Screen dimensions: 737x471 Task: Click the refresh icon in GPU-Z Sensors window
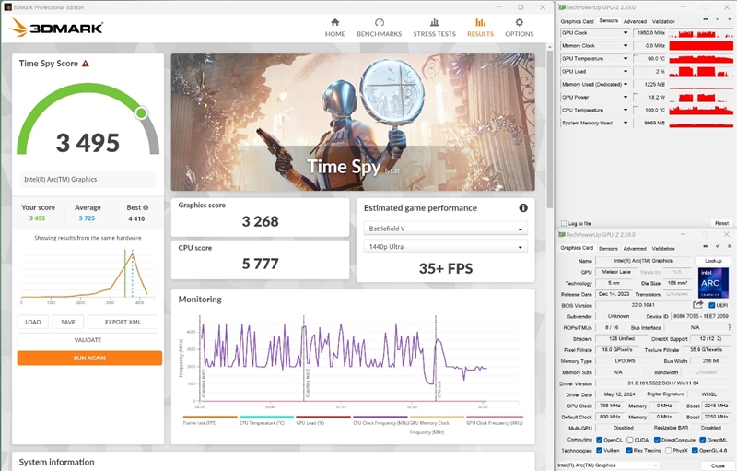718,19
